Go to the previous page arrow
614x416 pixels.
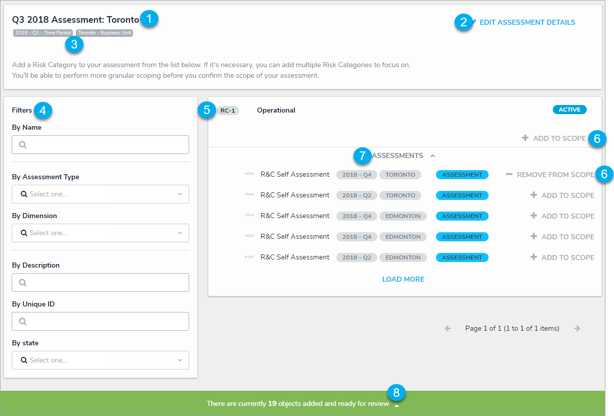[x=448, y=328]
